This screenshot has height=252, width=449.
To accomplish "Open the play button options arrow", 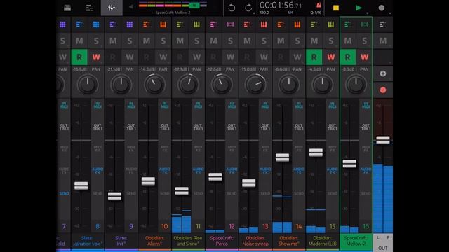I will [x=368, y=13].
